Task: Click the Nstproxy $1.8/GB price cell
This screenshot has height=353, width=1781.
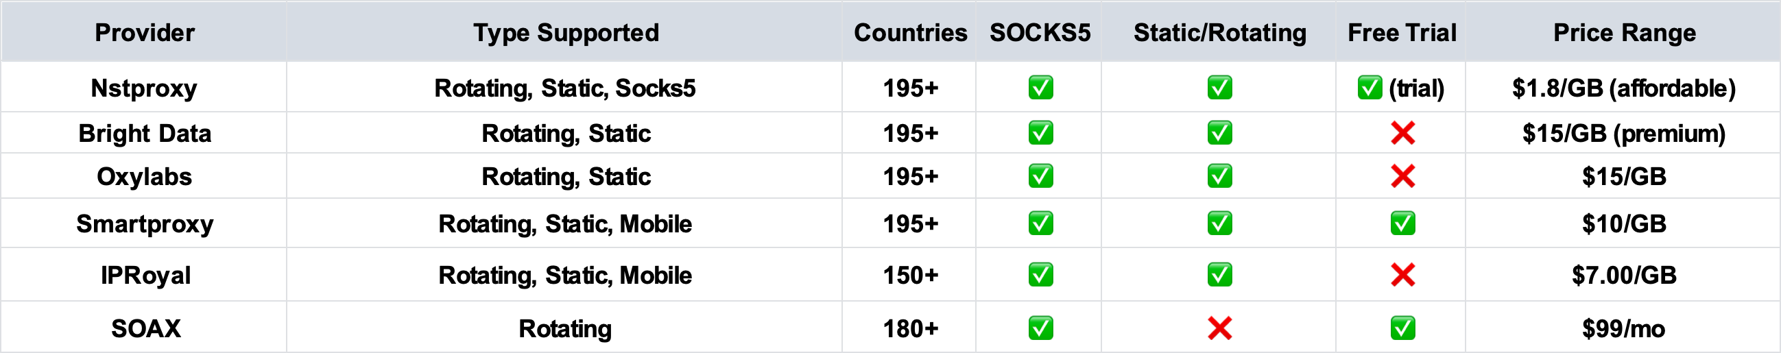Action: [x=1623, y=88]
